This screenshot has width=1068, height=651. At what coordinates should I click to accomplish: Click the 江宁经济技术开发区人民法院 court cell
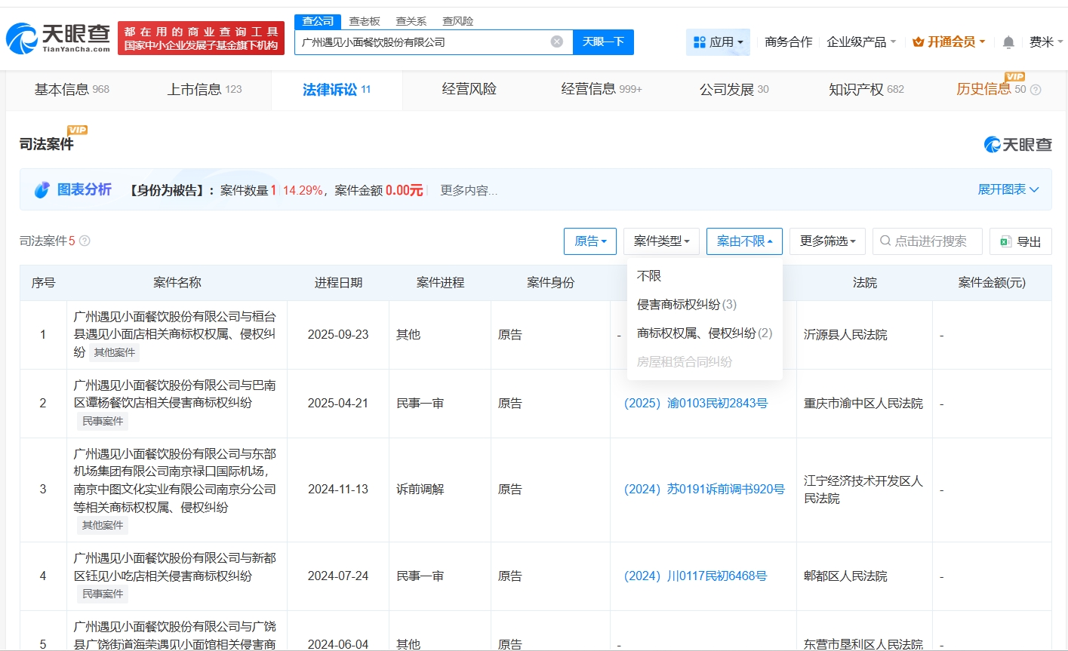[x=863, y=490]
